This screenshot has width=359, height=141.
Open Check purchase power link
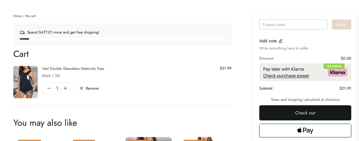[x=286, y=76]
